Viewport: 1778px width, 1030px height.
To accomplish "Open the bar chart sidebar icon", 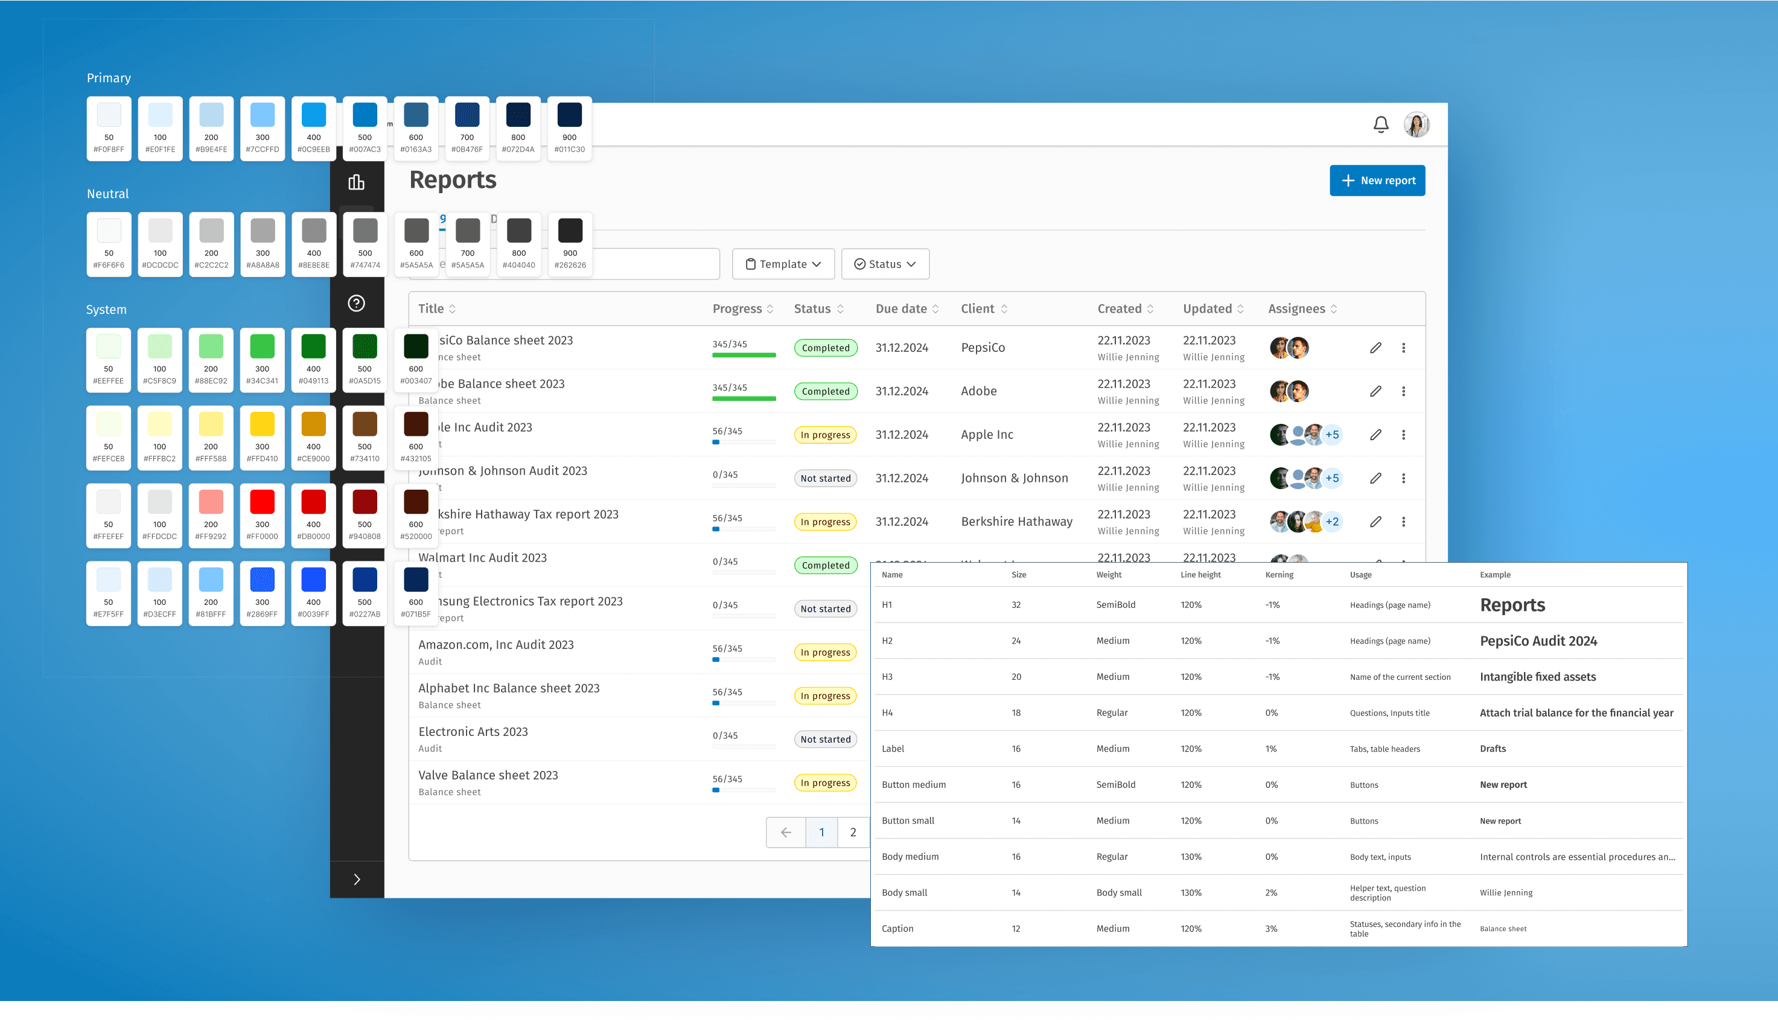I will point(356,182).
